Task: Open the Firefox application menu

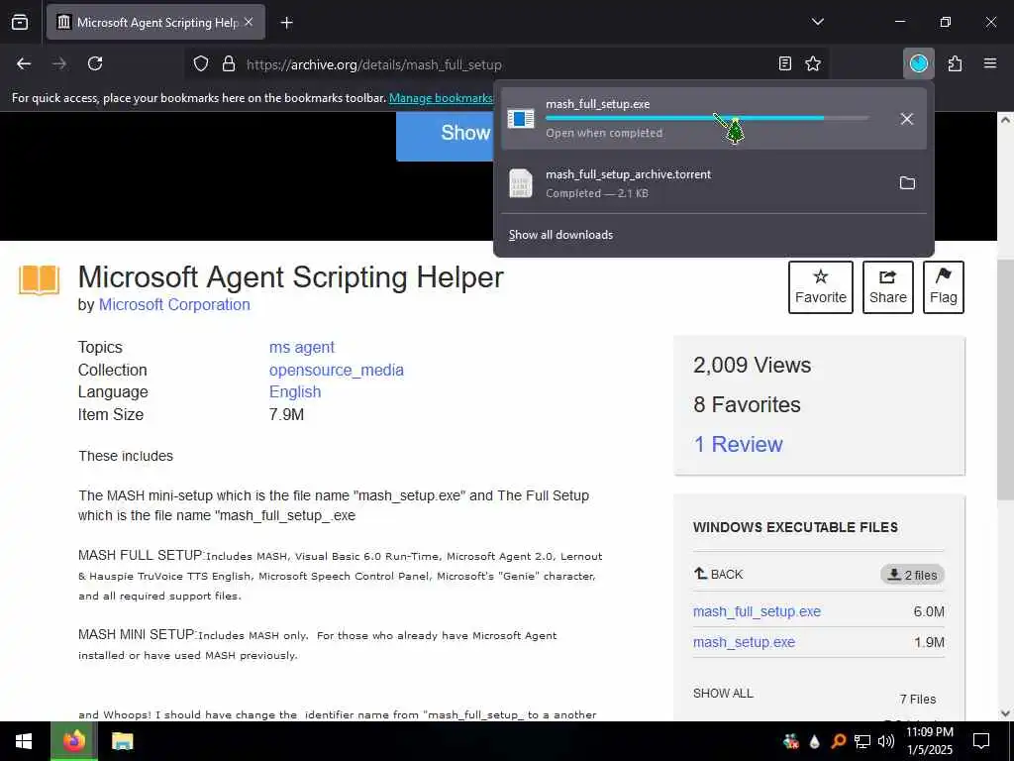Action: (x=989, y=63)
